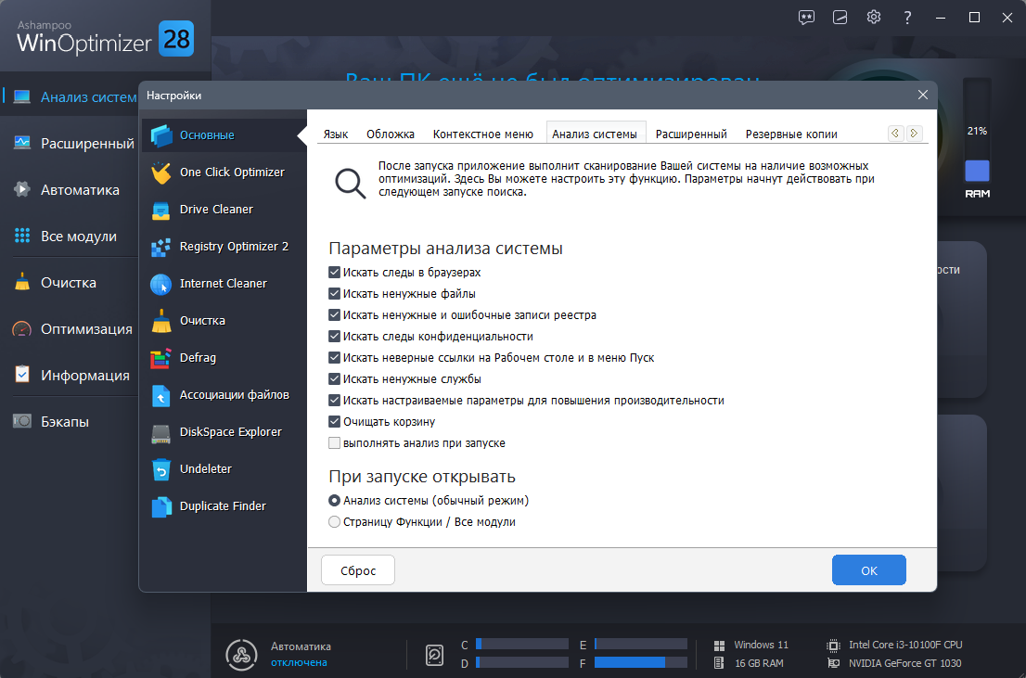The height and width of the screenshot is (678, 1026).
Task: Uncheck Искать ненужные службы
Action: point(334,379)
